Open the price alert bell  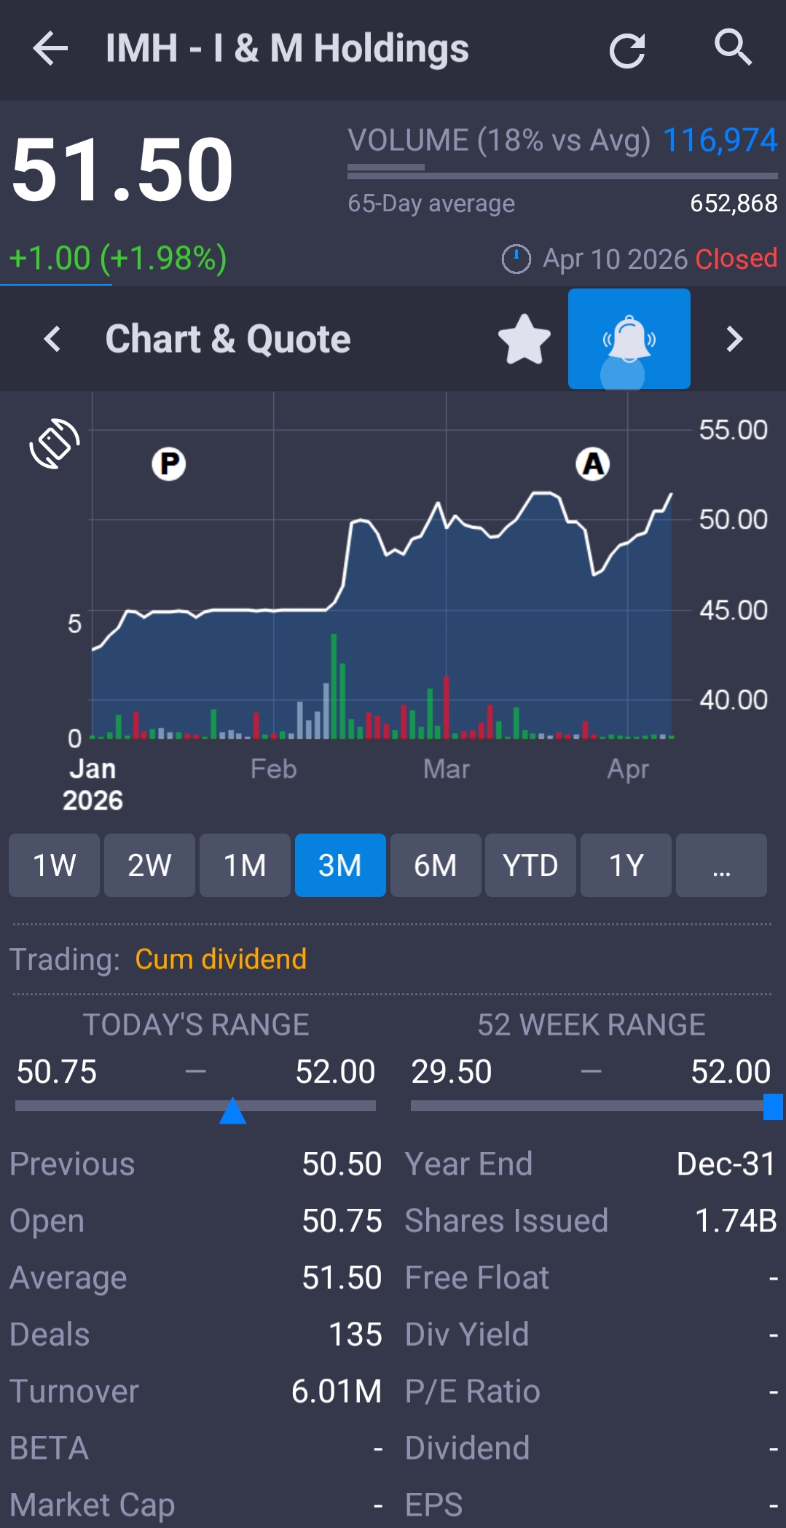click(x=629, y=339)
